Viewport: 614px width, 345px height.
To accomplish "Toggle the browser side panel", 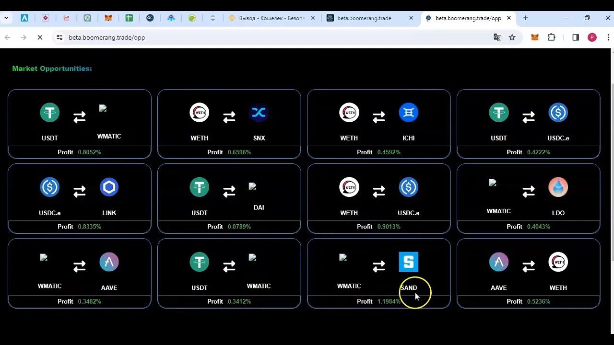I will [576, 37].
